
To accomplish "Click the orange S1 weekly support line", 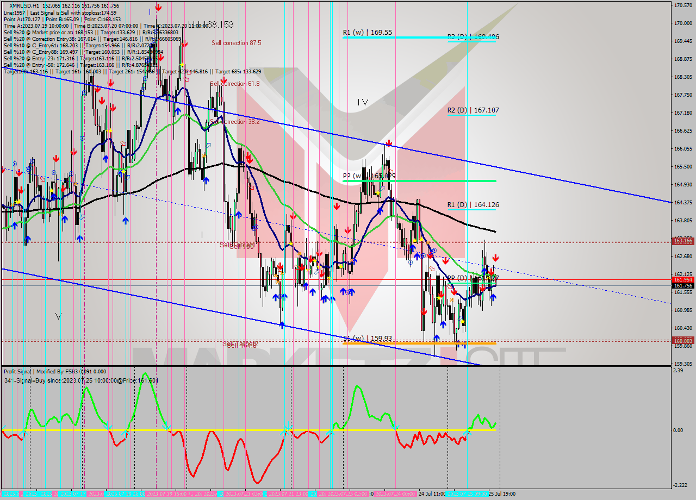I will [419, 343].
